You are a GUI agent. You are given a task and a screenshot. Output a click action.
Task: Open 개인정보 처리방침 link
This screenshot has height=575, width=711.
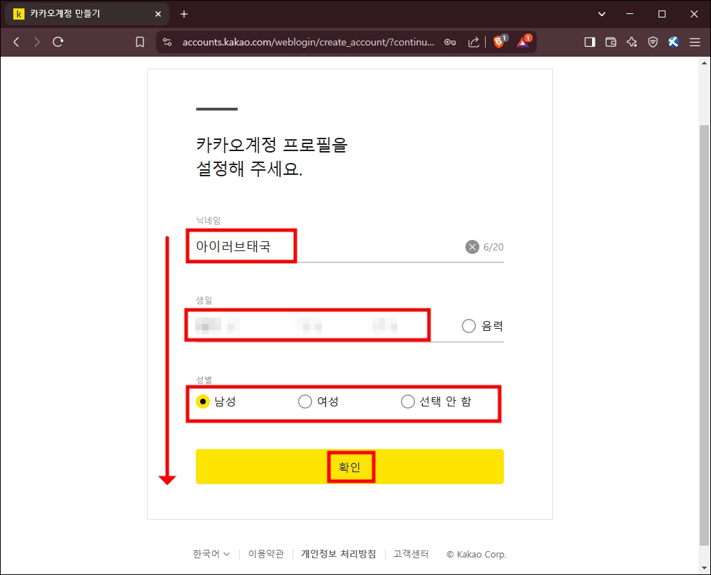coord(338,554)
